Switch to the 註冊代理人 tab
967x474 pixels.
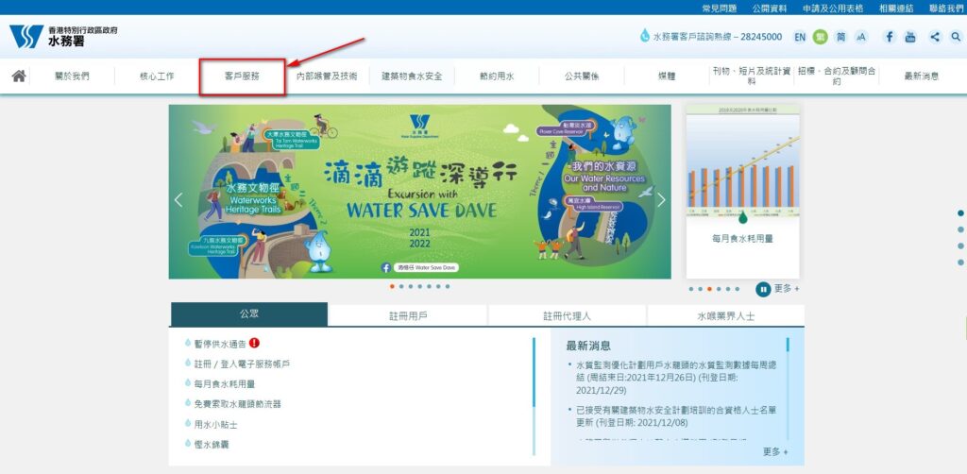[x=568, y=315]
